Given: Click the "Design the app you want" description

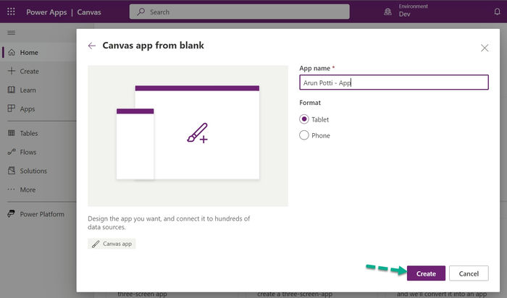Looking at the screenshot, I should pyautogui.click(x=169, y=223).
